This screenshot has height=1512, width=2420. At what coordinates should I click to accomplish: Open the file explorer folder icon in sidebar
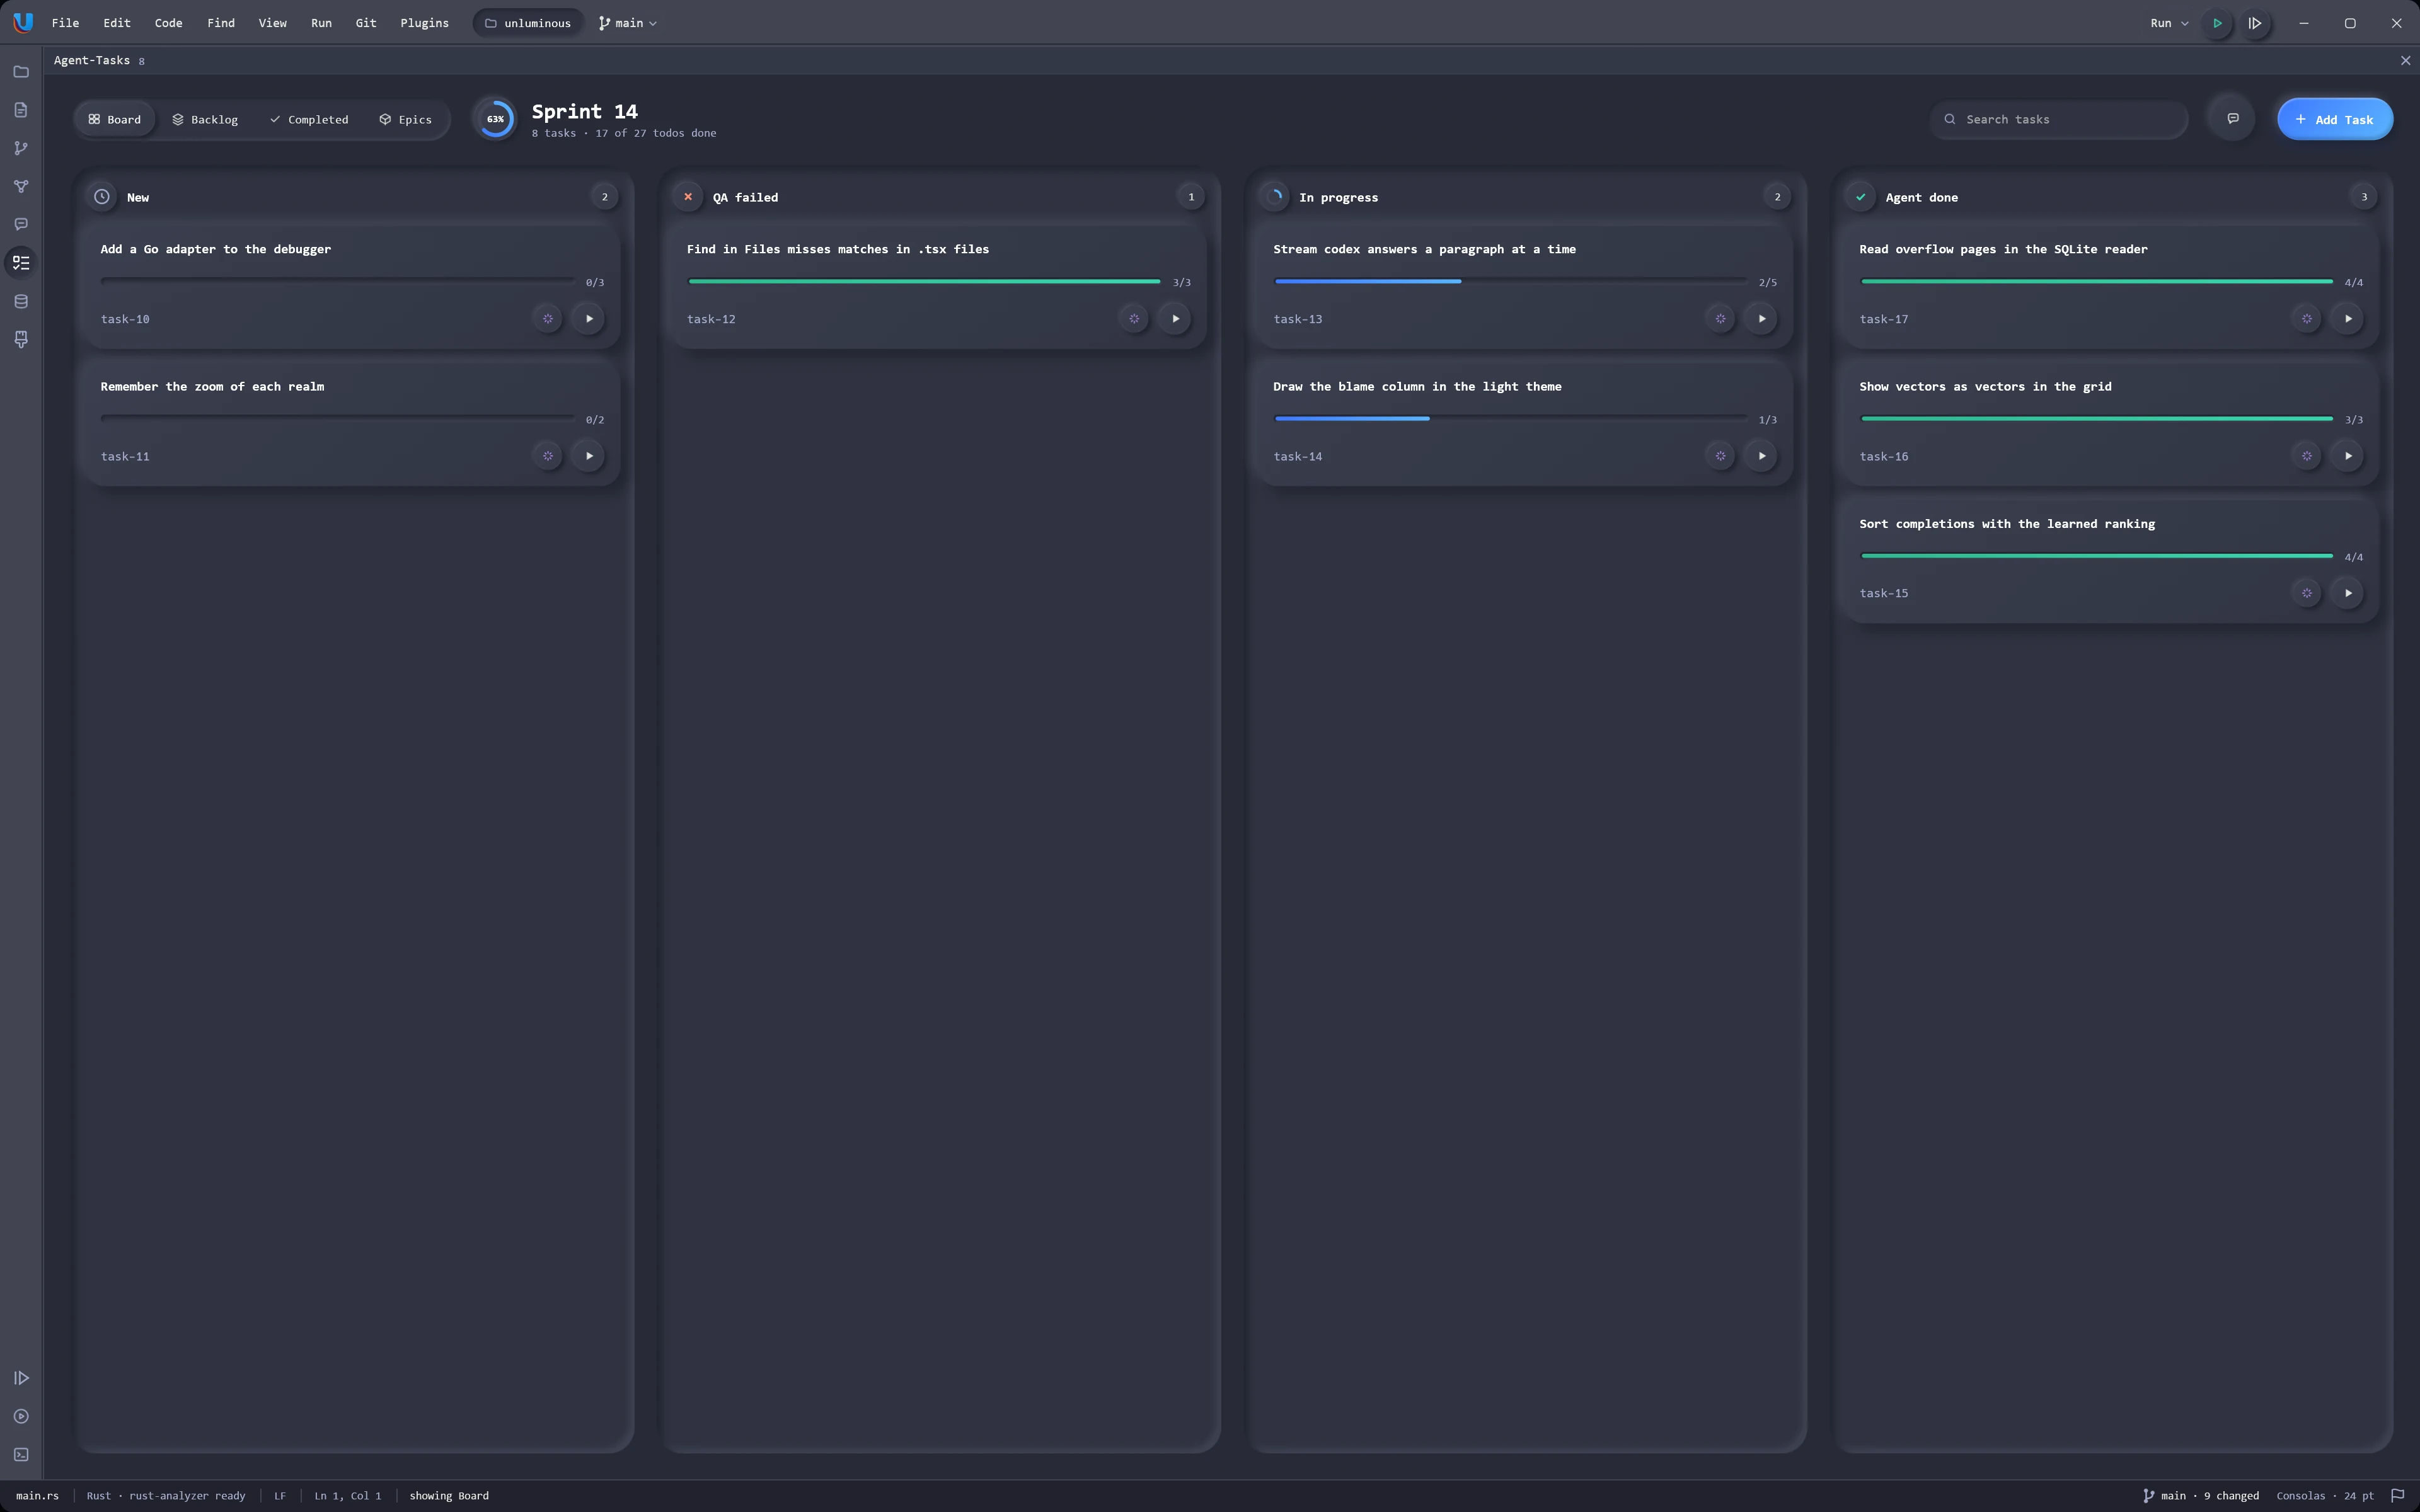[21, 72]
